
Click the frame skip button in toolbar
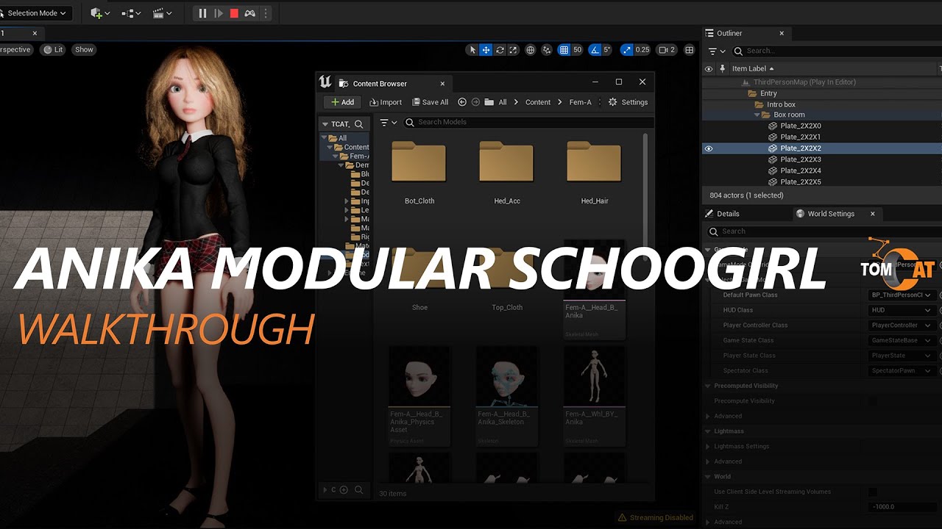click(x=219, y=13)
